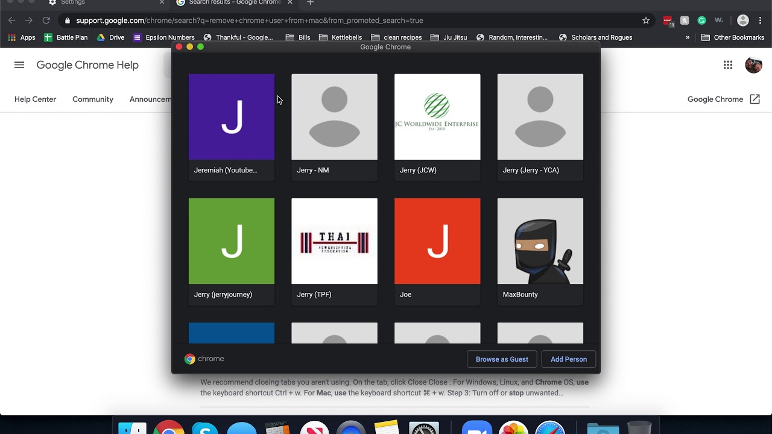Open the Random, Interestin... bookmark
Viewport: 772px width, 434px height.
[x=512, y=37]
